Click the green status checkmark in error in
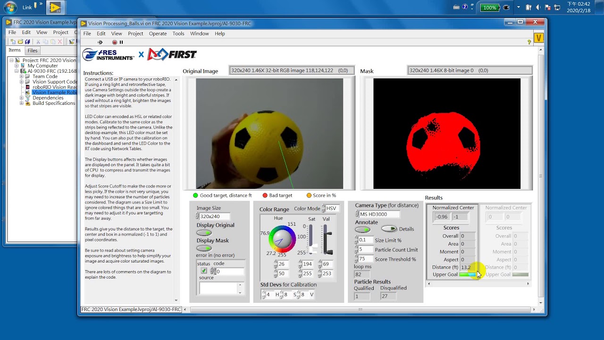The width and height of the screenshot is (604, 340). 204,271
